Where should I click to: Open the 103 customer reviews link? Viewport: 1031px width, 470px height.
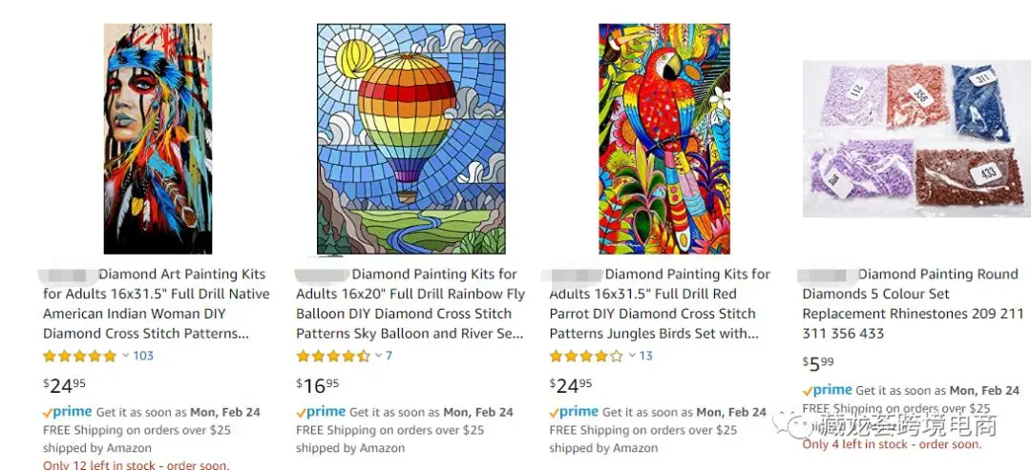143,356
